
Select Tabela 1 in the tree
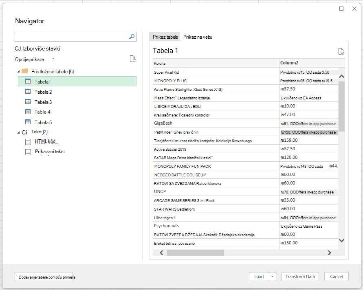tap(77, 81)
